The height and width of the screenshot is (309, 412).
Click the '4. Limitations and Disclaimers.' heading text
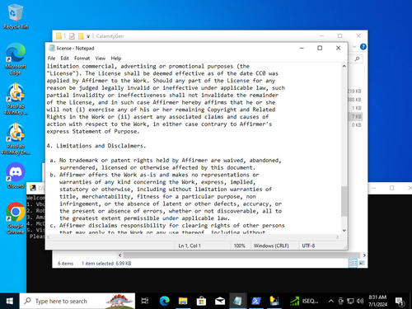[96, 146]
